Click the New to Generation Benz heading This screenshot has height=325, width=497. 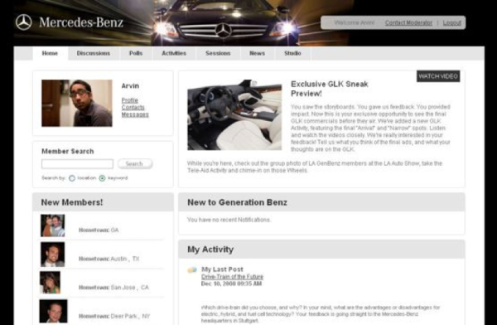237,202
